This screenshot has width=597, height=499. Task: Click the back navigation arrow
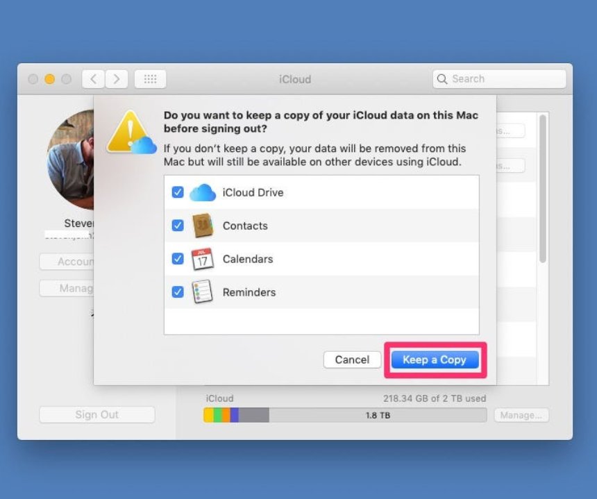tap(93, 79)
